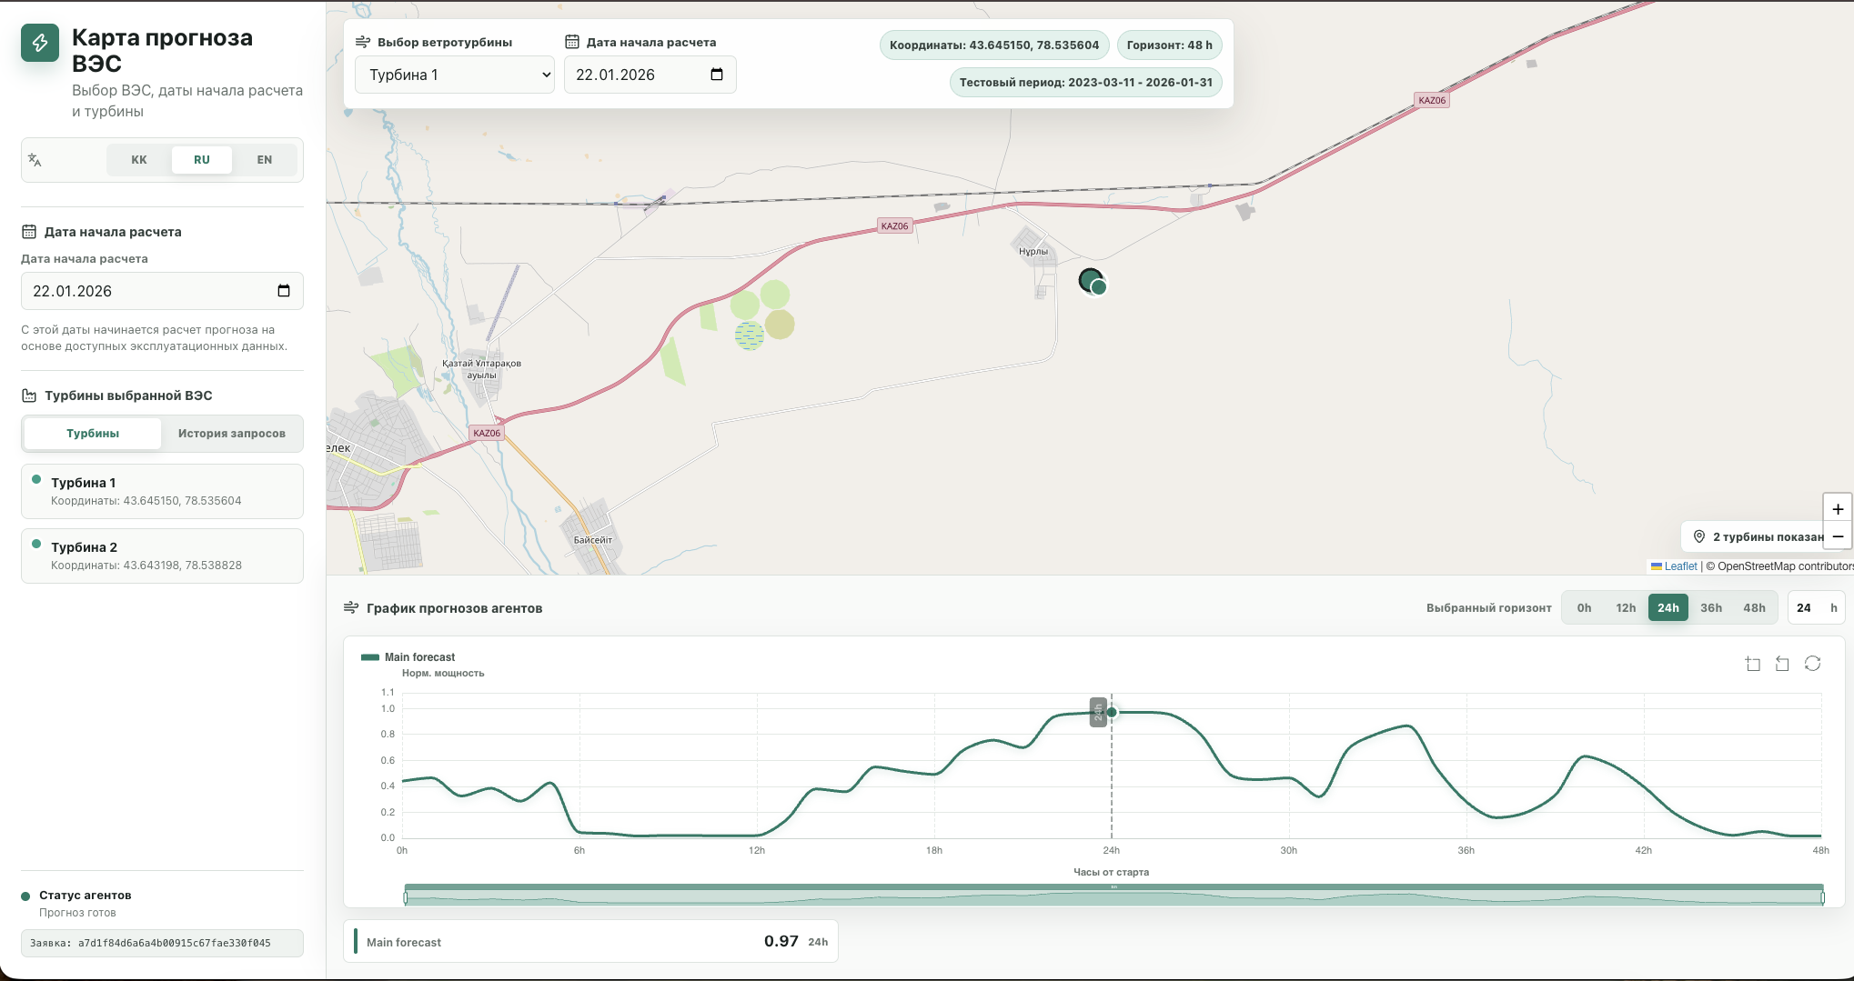Click the lightning bolt app logo
Image resolution: width=1854 pixels, height=981 pixels.
point(40,43)
